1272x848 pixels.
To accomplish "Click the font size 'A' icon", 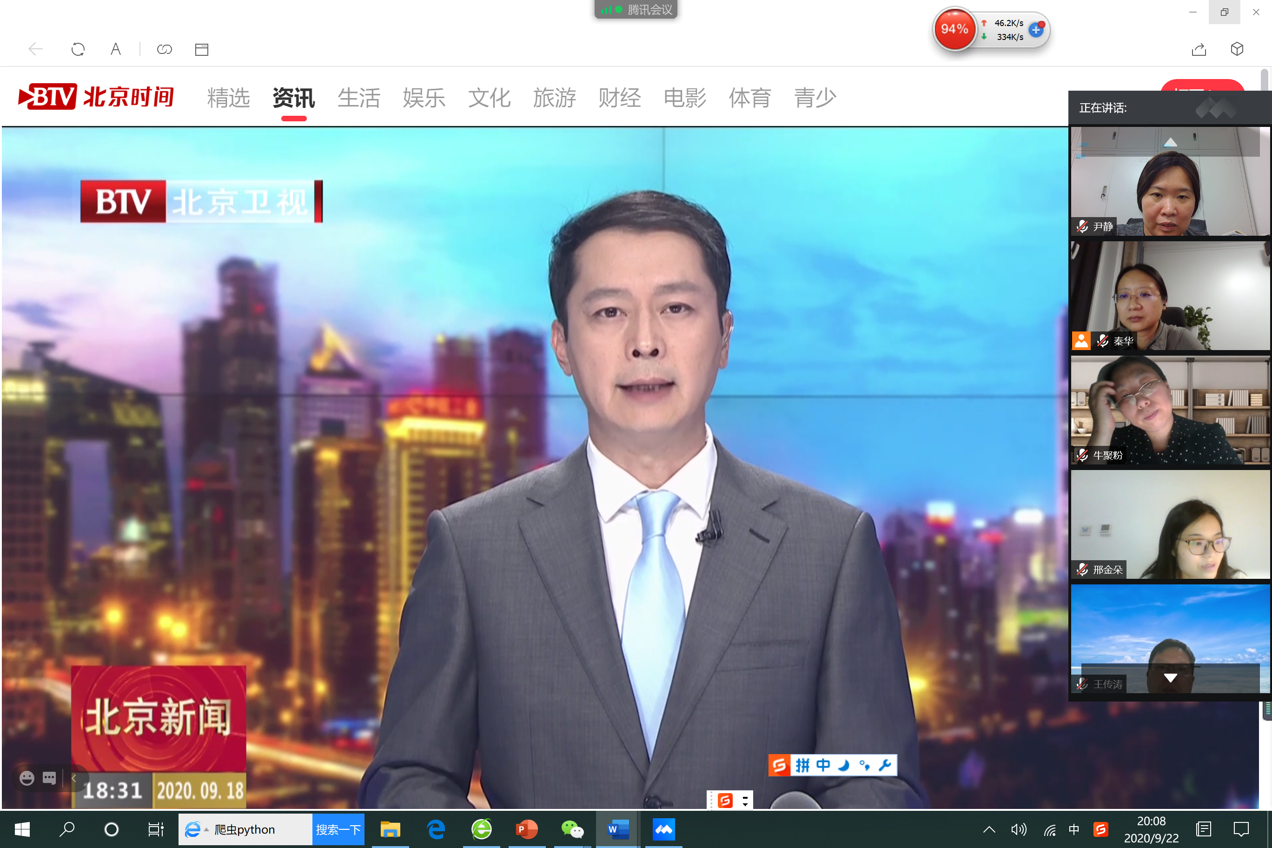I will click(x=115, y=50).
